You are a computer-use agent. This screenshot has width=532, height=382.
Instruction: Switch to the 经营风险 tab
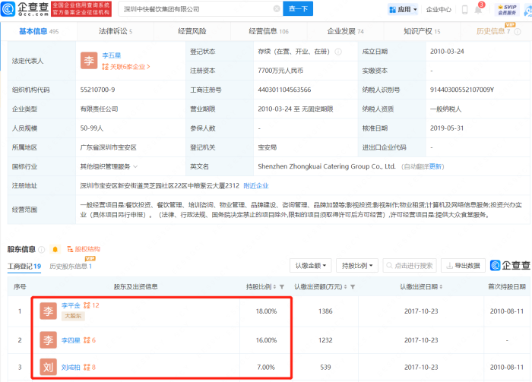coord(192,32)
